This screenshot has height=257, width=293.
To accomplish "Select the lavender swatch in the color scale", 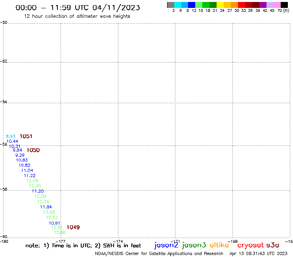I will [x=270, y=5].
